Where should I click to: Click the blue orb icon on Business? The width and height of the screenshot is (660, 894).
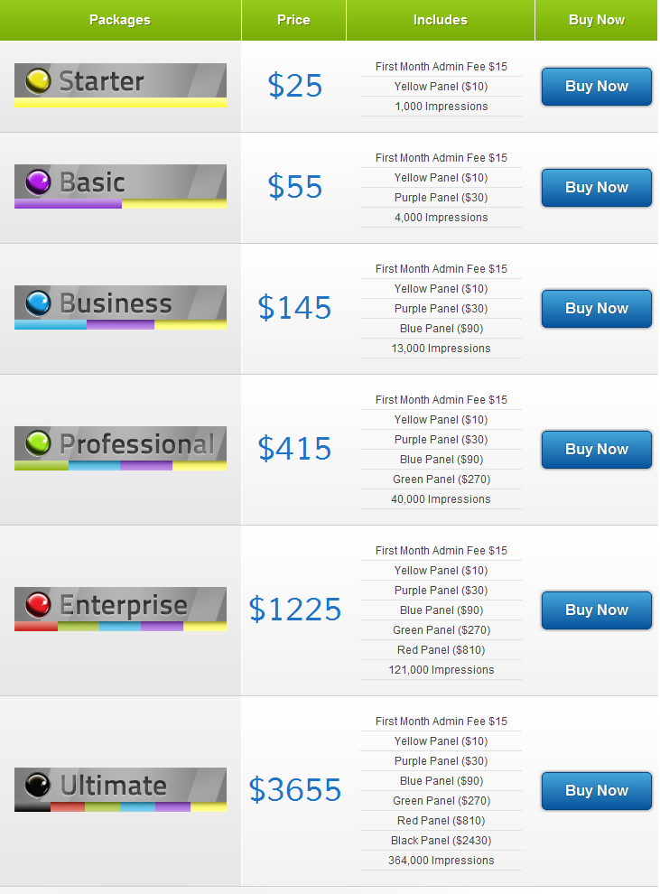[38, 303]
